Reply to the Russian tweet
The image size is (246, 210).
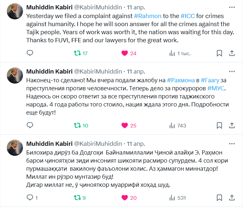(30, 125)
